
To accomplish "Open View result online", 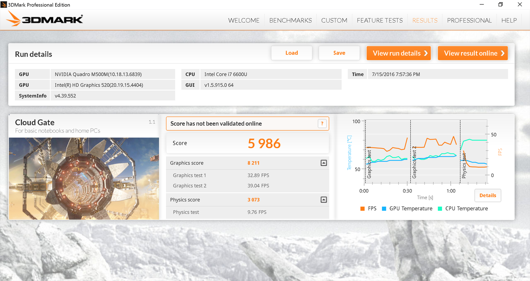I will 473,53.
